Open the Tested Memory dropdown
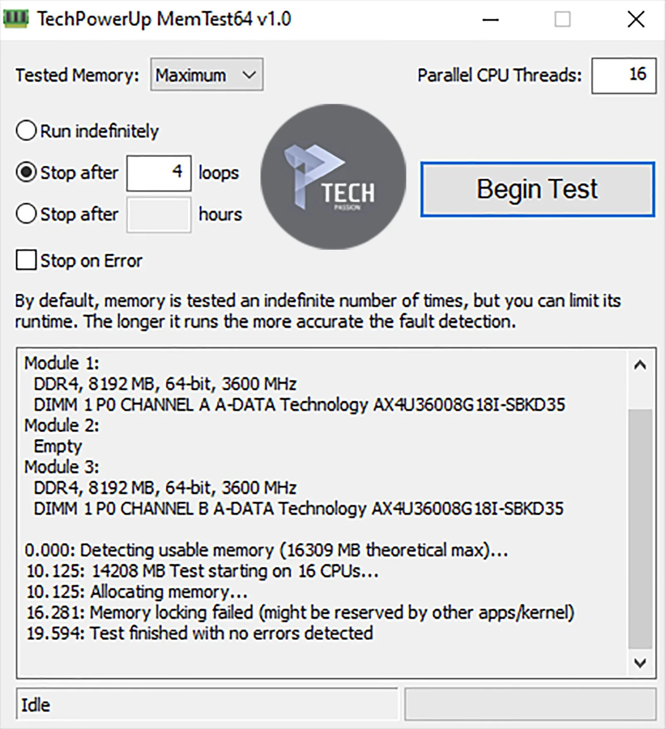This screenshot has height=729, width=665. [207, 75]
